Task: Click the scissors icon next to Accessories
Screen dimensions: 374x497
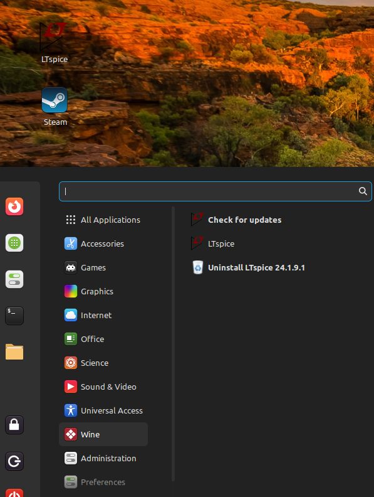Action: click(71, 243)
